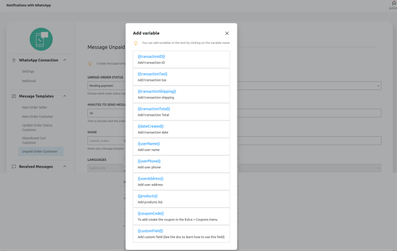
Task: Add the {{userName}} variable
Action: (149, 144)
